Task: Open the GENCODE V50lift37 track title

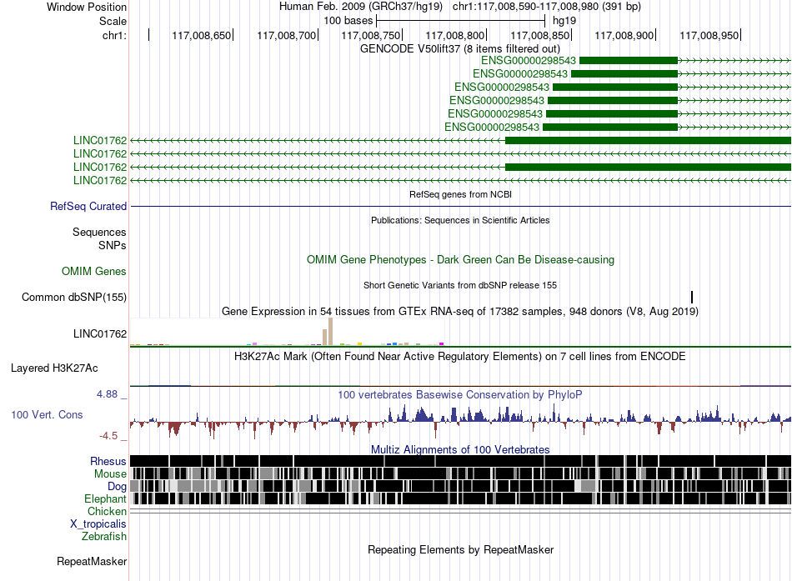Action: [459, 48]
